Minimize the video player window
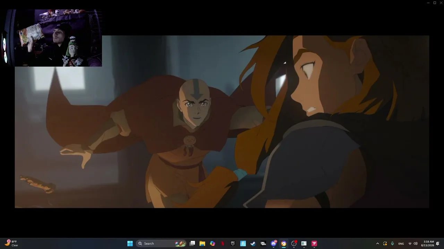444x249 pixels. point(428,3)
